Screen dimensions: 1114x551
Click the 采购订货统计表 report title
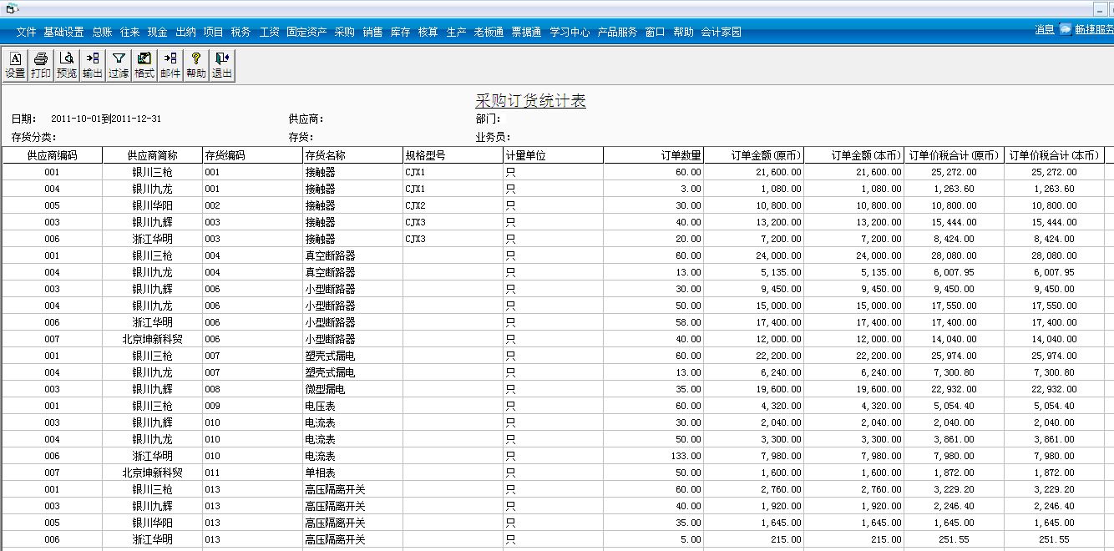[530, 99]
